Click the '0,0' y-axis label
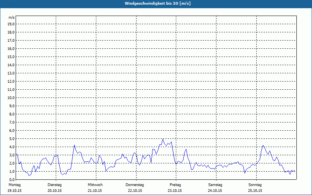Viewport: 312px width, 195px height. tap(12, 179)
